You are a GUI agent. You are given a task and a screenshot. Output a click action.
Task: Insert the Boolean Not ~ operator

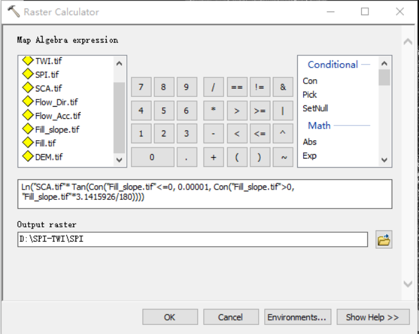click(283, 157)
